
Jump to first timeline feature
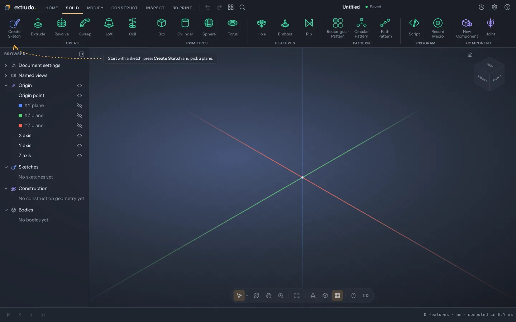(x=9, y=315)
